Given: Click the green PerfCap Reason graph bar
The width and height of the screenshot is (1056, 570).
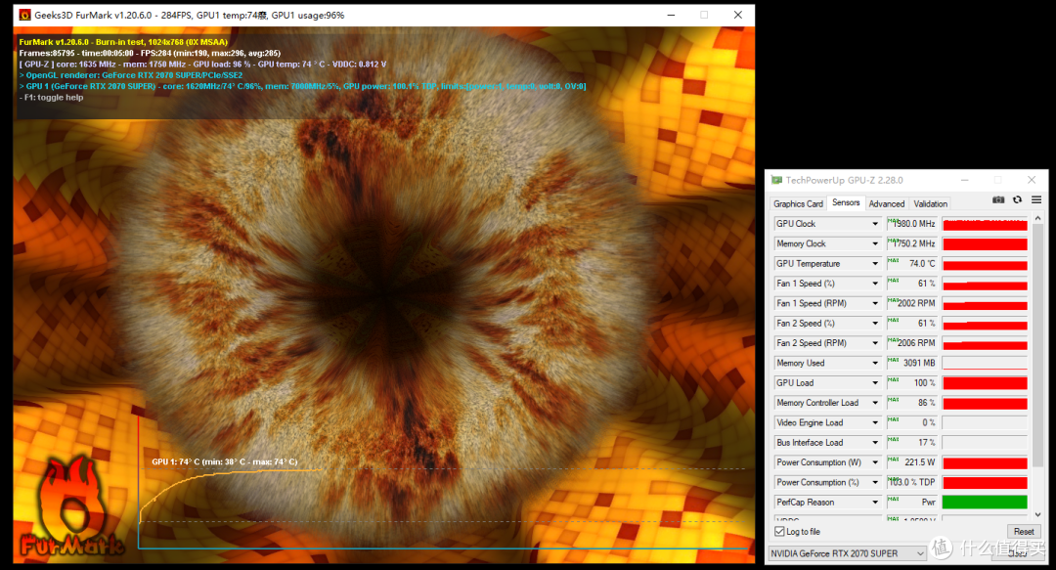Looking at the screenshot, I should [985, 502].
